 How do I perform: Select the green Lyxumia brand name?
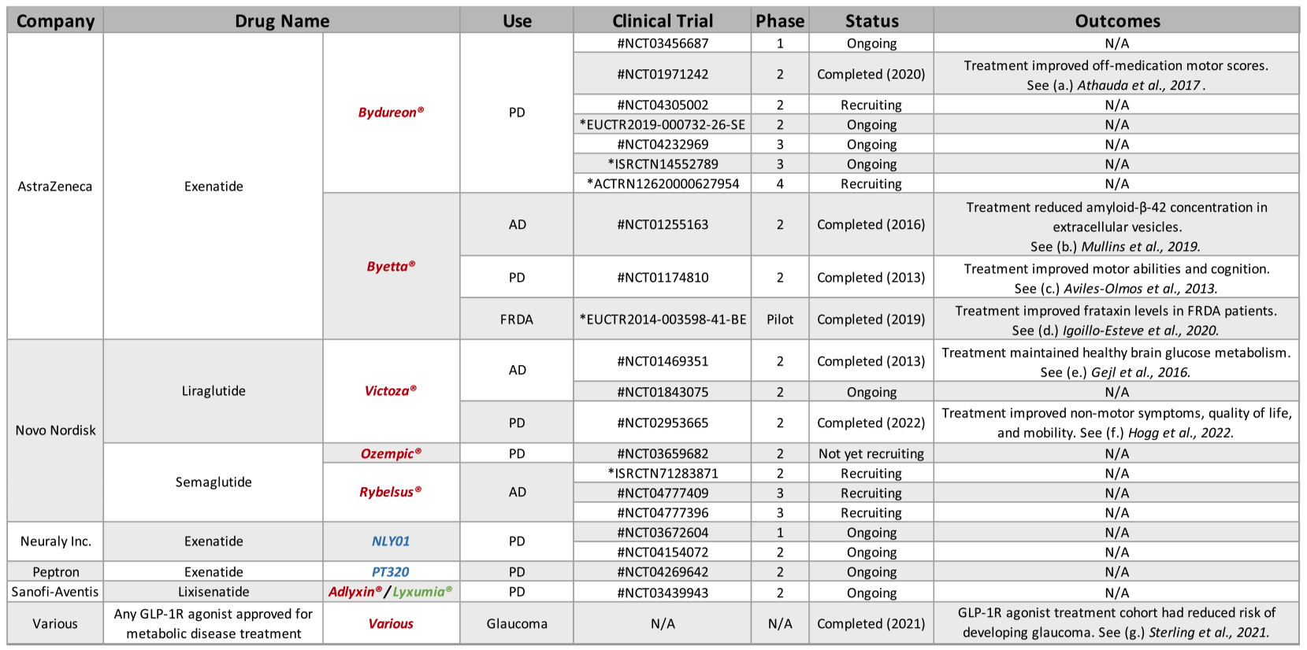pos(423,592)
